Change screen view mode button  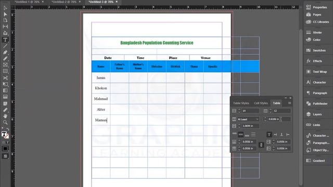coord(5,156)
